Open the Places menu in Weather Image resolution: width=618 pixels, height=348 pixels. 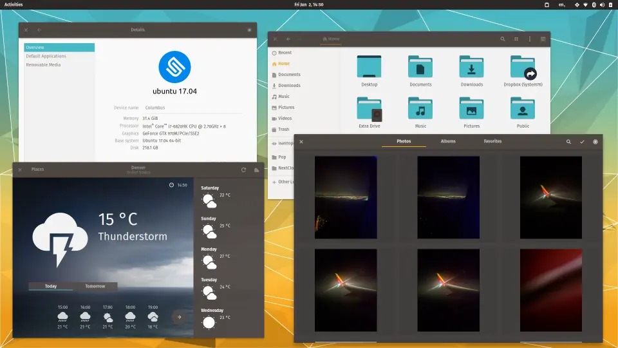click(x=37, y=169)
